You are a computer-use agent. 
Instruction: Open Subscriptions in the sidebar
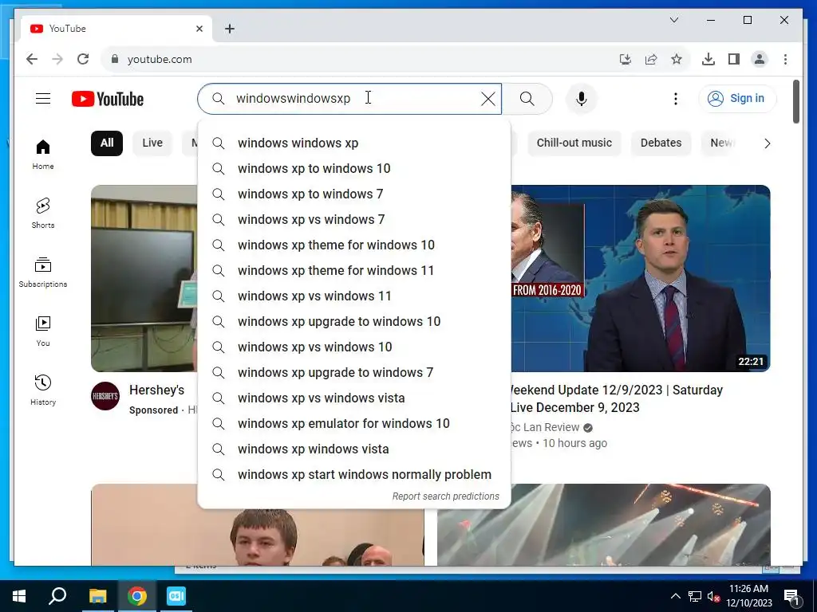click(x=43, y=273)
